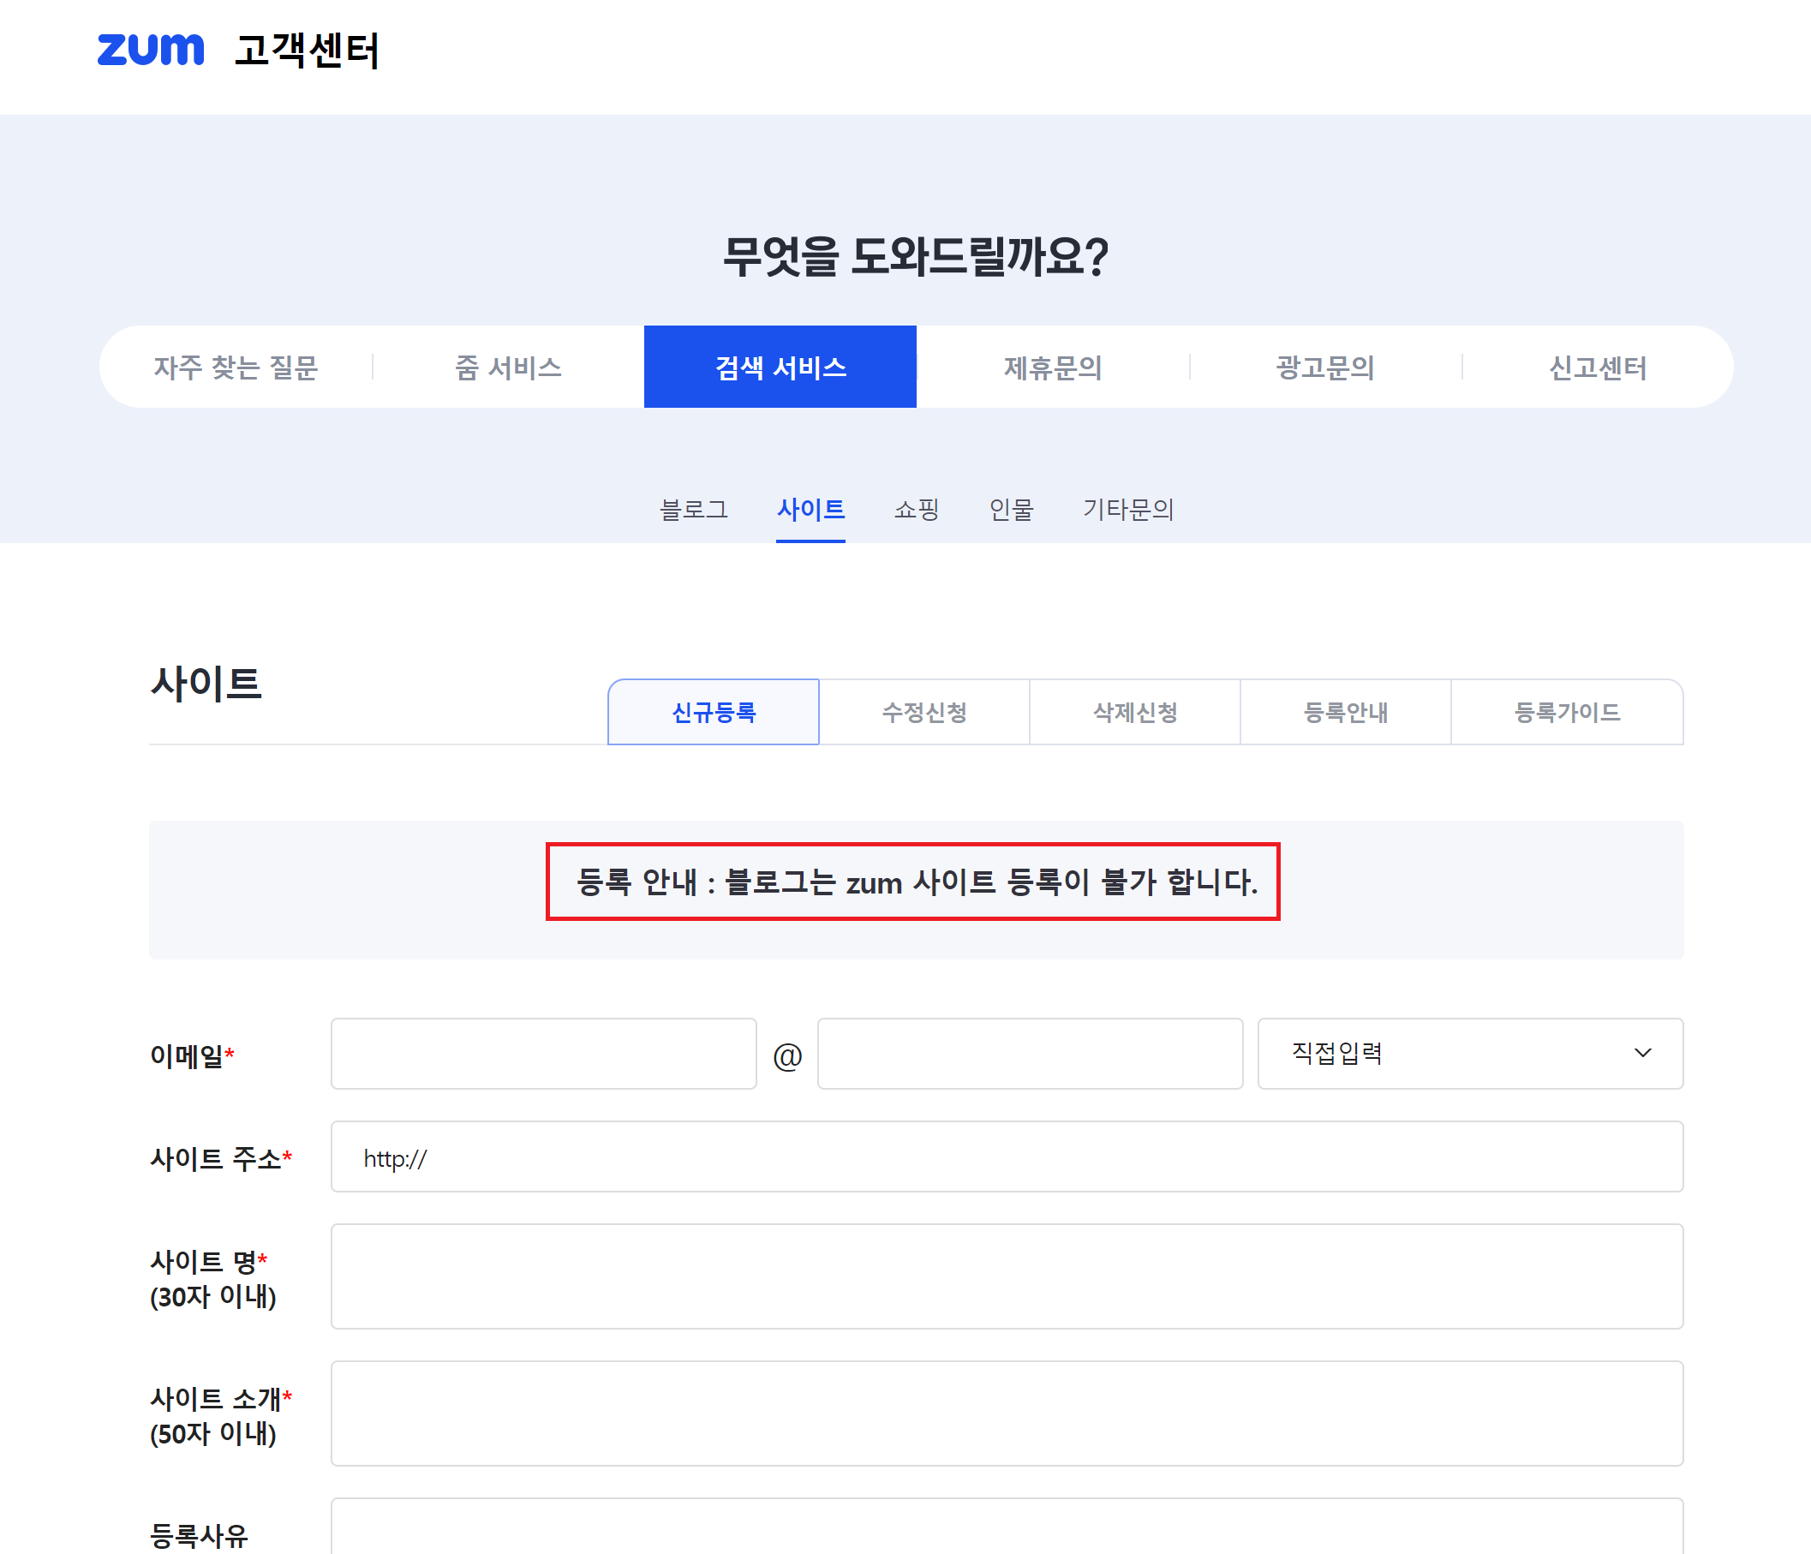This screenshot has width=1811, height=1554.
Task: Open the 직접입력 email domain dropdown
Action: click(x=1468, y=1053)
